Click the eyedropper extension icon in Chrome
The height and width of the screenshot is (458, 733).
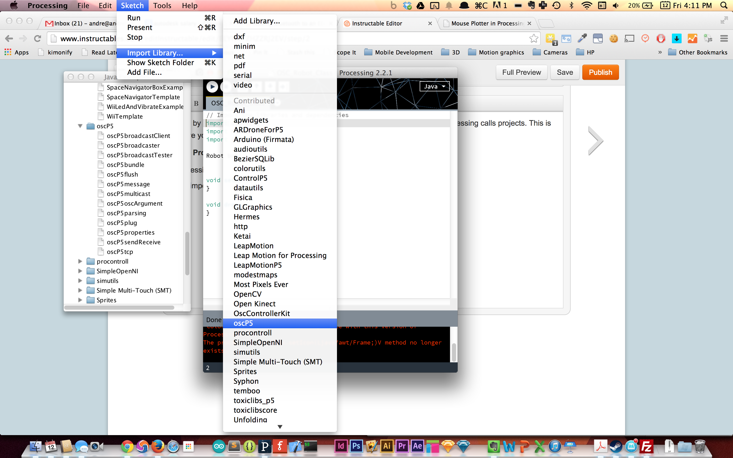coord(582,38)
